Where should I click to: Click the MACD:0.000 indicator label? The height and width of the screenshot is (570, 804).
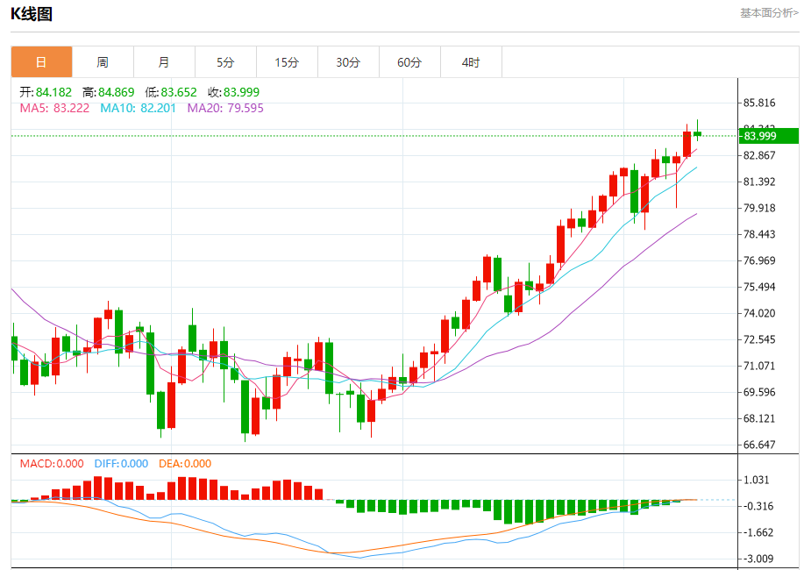pyautogui.click(x=52, y=464)
